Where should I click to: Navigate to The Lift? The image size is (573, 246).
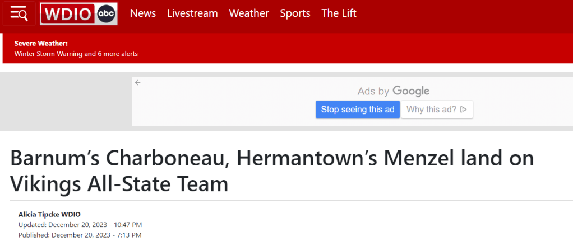[x=339, y=13]
